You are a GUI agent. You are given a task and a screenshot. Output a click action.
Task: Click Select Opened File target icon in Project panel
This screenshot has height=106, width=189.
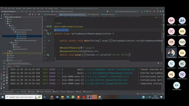(30, 14)
